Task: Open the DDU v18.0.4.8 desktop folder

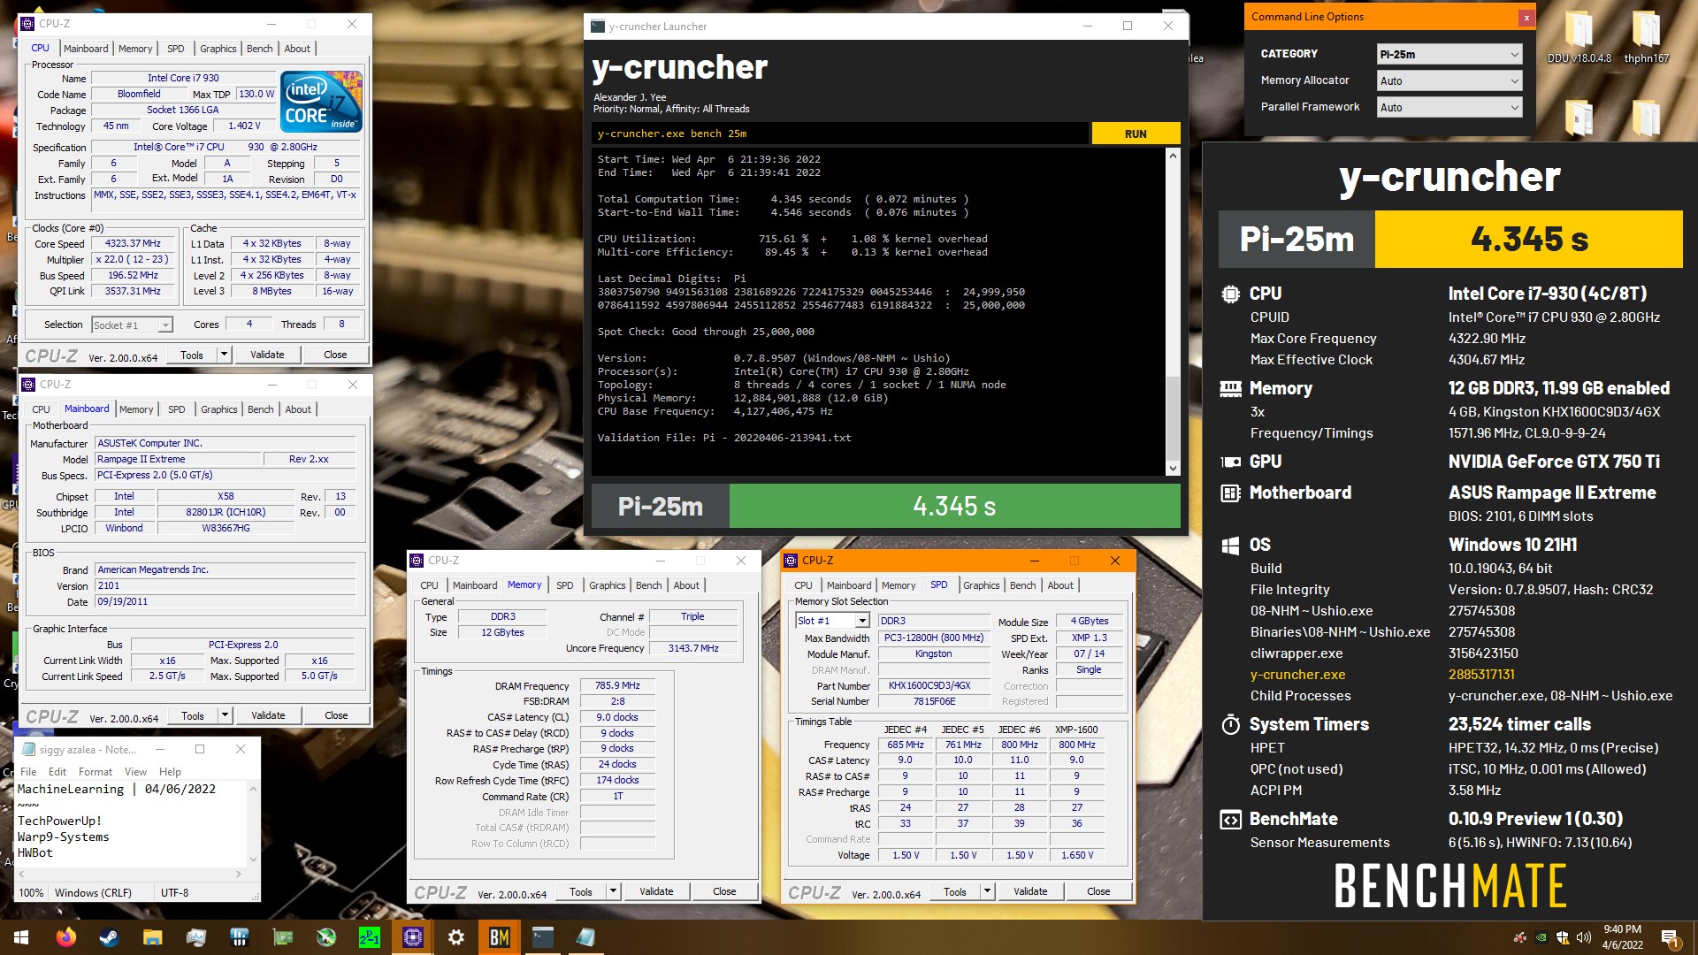Action: click(1579, 37)
